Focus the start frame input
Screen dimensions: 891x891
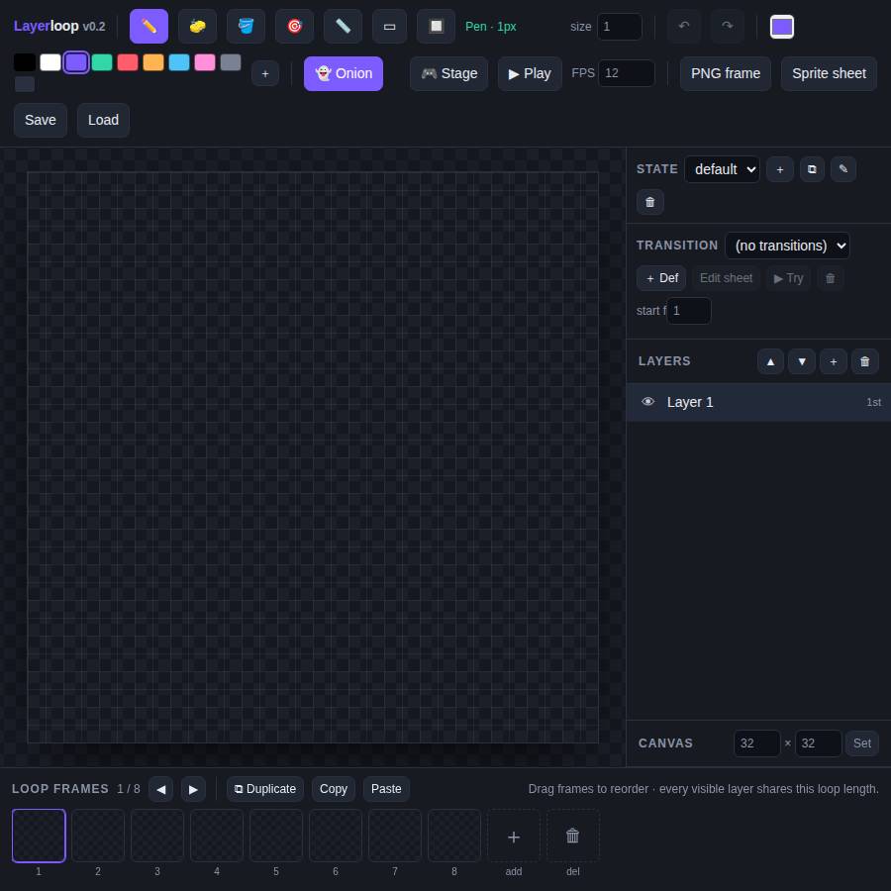coord(689,311)
